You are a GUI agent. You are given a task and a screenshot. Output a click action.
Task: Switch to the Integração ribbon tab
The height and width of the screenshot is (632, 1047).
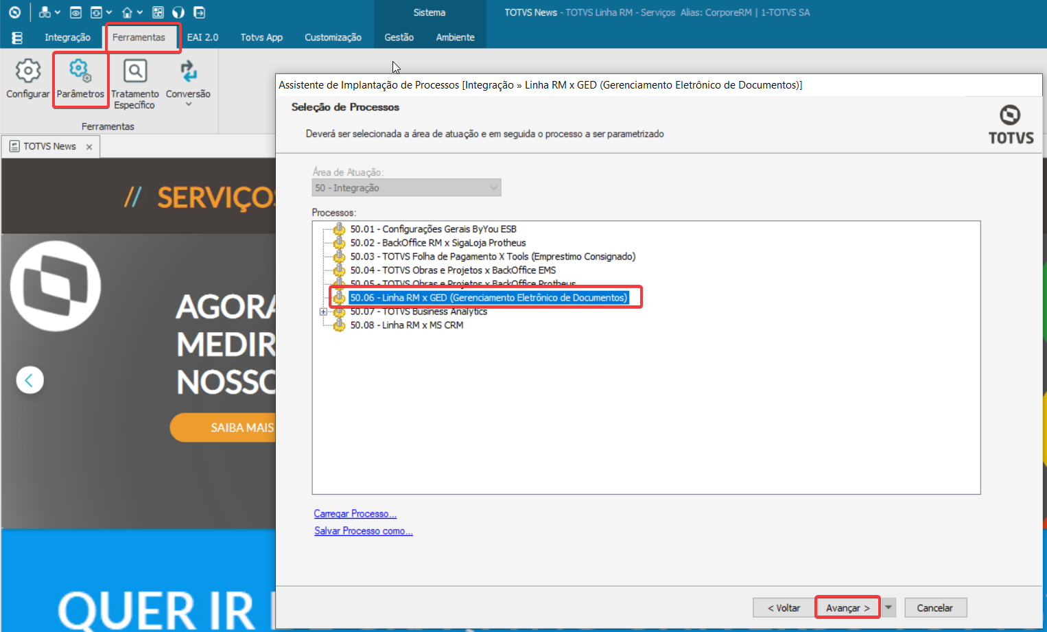tap(67, 38)
